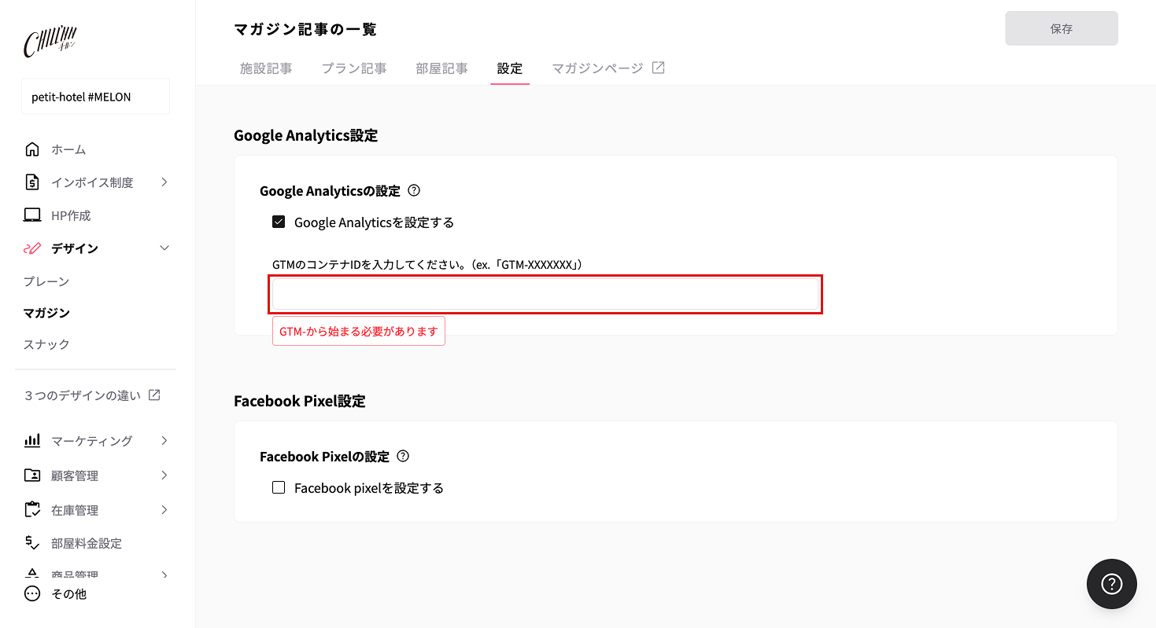Screen dimensions: 1156x628
Task: Expand the マーケティング submenu chevron
Action: [164, 441]
